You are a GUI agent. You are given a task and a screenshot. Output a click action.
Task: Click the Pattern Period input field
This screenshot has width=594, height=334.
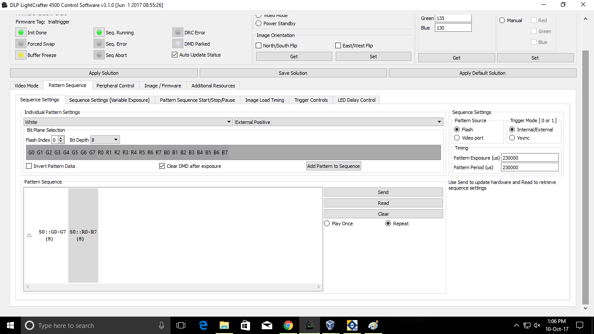click(x=530, y=167)
